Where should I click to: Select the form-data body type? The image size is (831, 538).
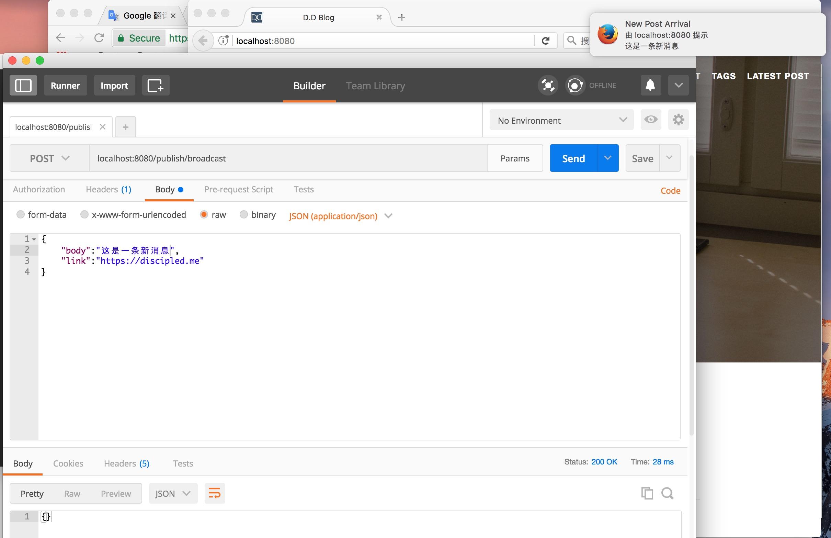click(x=20, y=214)
